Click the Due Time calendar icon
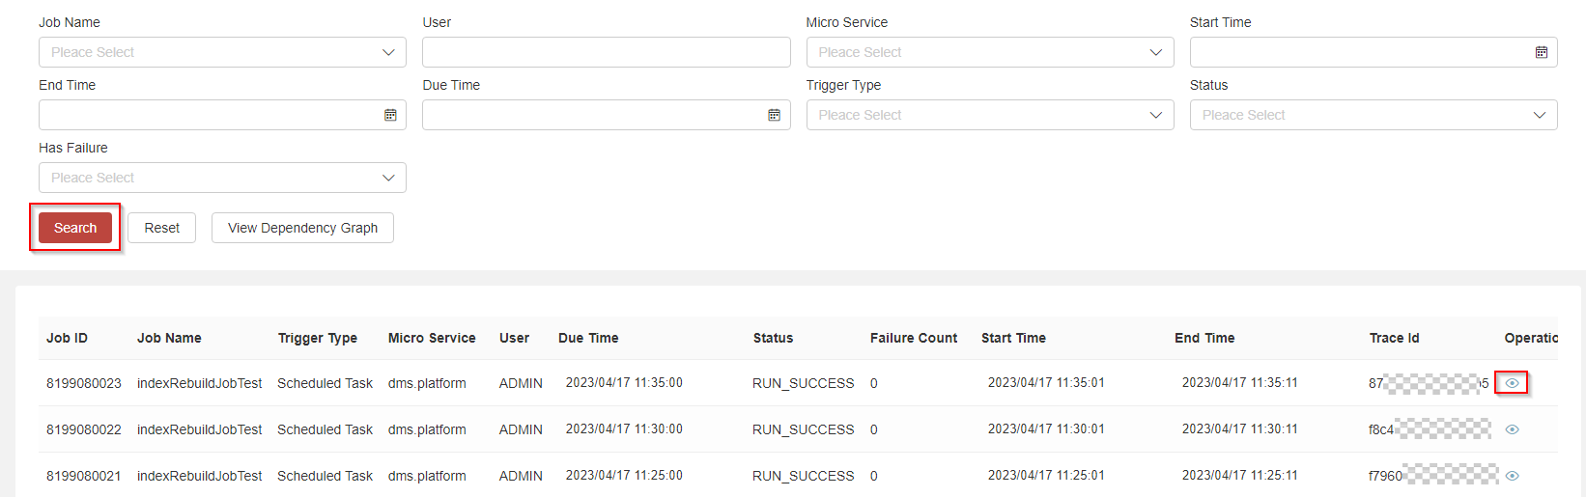1586x497 pixels. point(774,115)
